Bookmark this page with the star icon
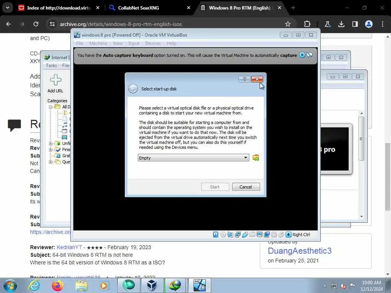391x293 pixels. pos(288,24)
